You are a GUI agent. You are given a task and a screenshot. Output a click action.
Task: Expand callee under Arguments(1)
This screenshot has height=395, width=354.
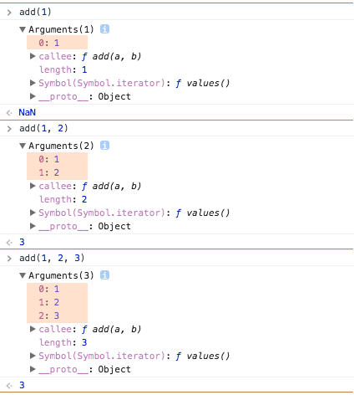click(x=33, y=56)
